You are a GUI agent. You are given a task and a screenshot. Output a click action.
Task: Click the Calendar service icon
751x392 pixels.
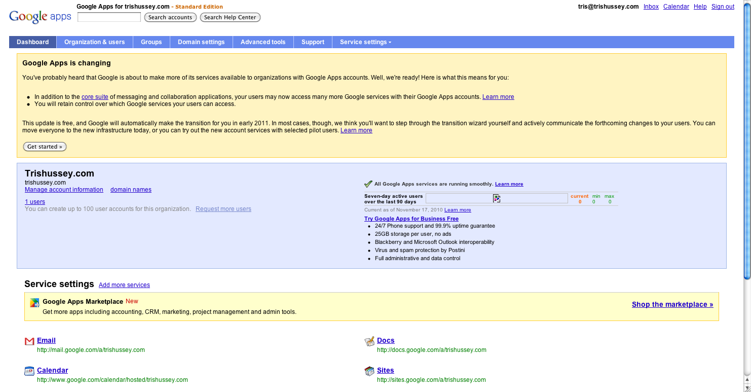(29, 371)
